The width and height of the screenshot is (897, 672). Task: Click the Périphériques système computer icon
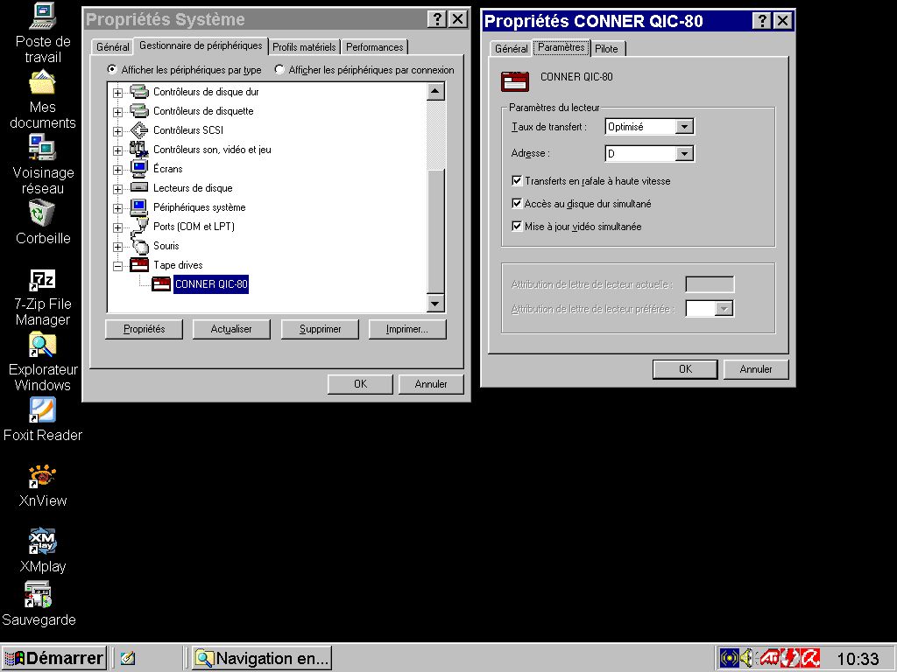tap(139, 206)
